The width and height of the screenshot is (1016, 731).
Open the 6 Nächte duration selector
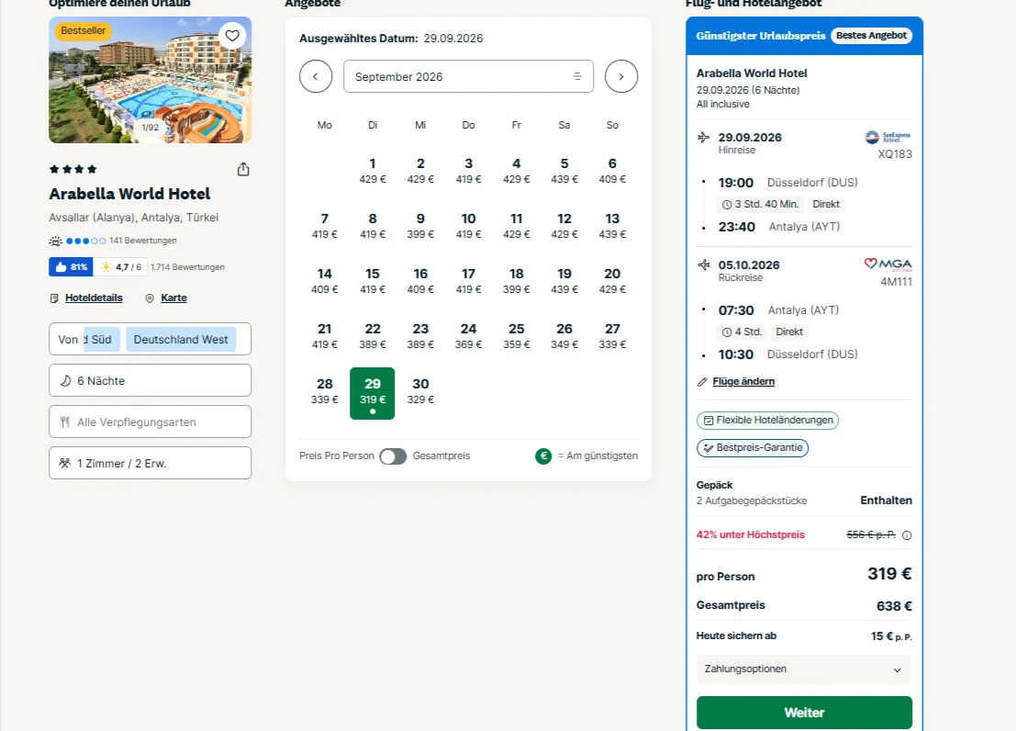pyautogui.click(x=150, y=381)
